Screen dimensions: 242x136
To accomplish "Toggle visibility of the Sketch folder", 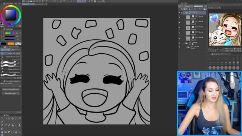I will (179, 47).
